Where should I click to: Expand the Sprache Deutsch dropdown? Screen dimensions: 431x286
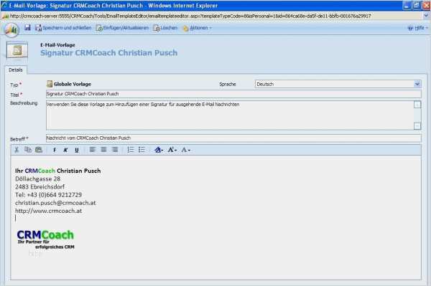pyautogui.click(x=417, y=84)
